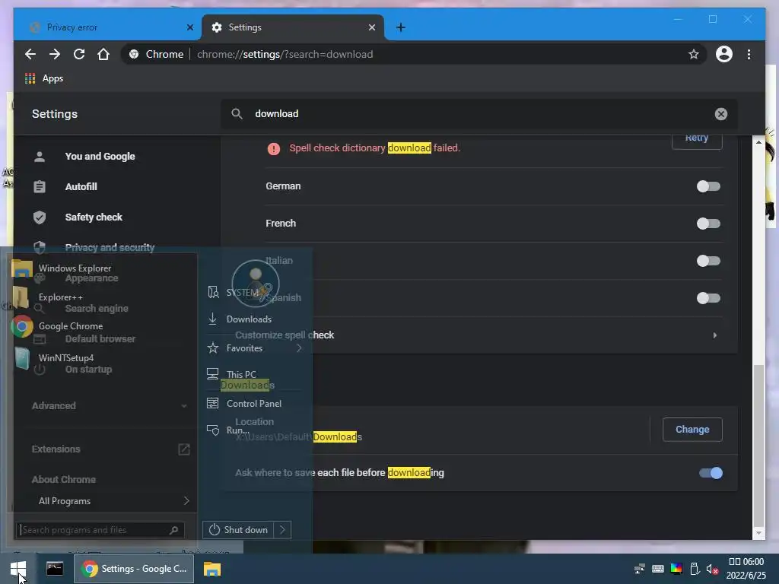Toggle Spanish spell check
Screen dimensions: 779x584
pyautogui.click(x=708, y=298)
